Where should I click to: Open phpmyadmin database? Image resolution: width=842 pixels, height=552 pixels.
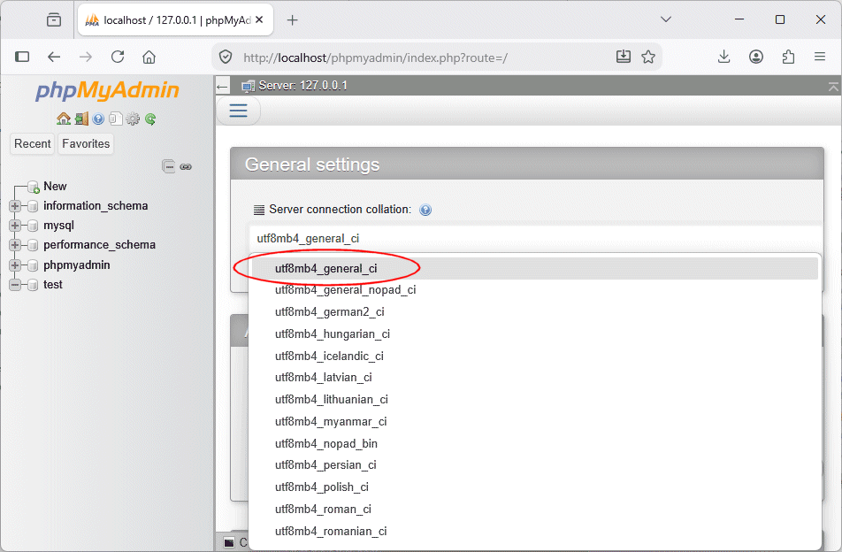pos(76,265)
